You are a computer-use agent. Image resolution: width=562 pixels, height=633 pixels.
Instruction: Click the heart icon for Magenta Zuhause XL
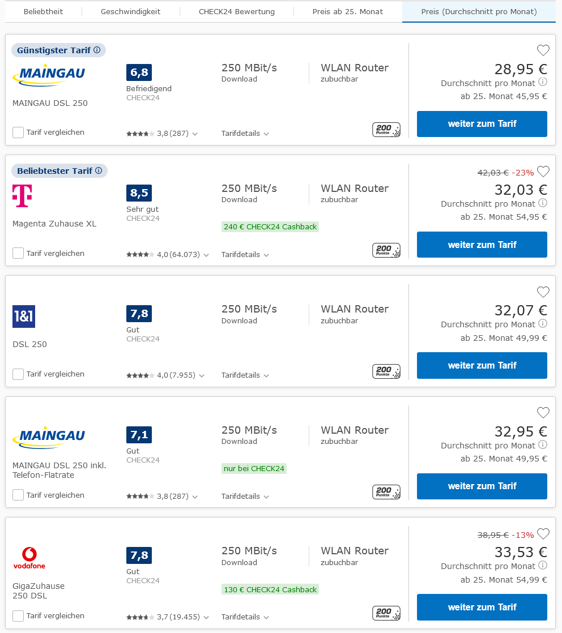(x=543, y=171)
